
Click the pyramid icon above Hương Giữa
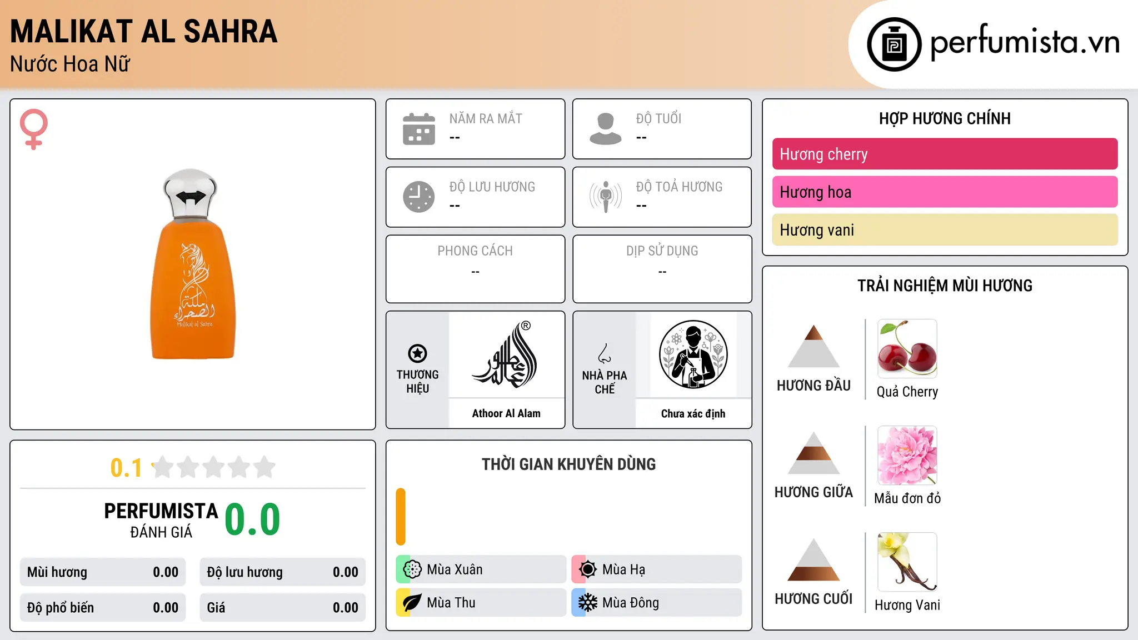click(x=813, y=453)
